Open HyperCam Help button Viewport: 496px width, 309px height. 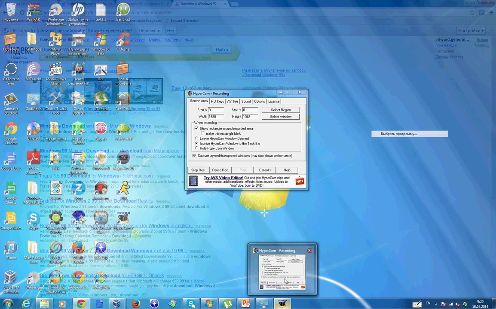[x=287, y=170]
